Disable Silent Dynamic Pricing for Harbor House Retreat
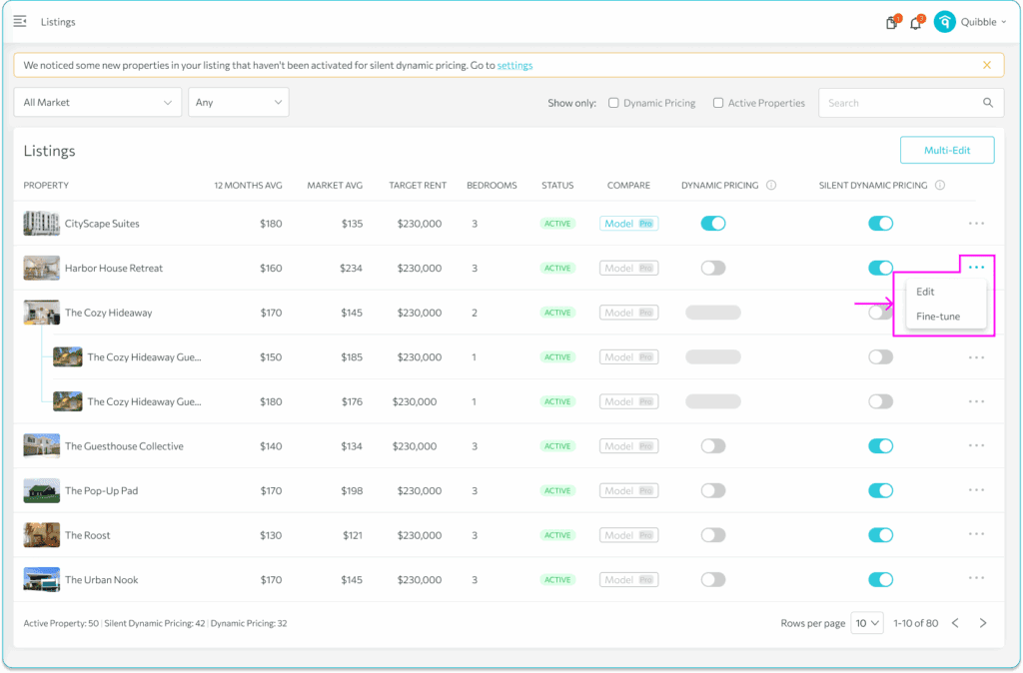 click(880, 268)
